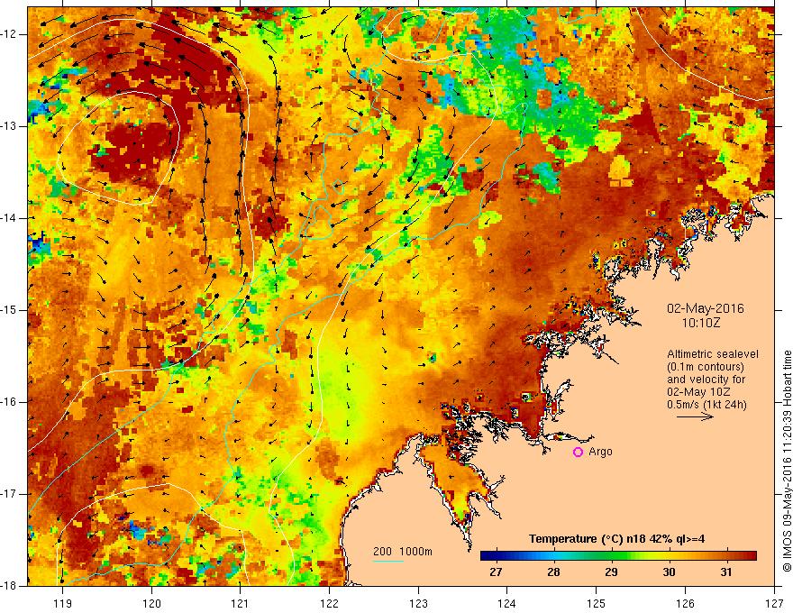This screenshot has width=793, height=613.
Task: Click the velocity scale reference arrow
Action: click(x=695, y=416)
